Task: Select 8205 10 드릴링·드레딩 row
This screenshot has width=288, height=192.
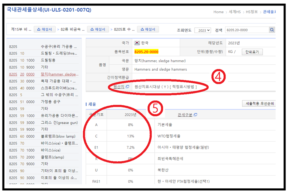Action: [x=44, y=53]
